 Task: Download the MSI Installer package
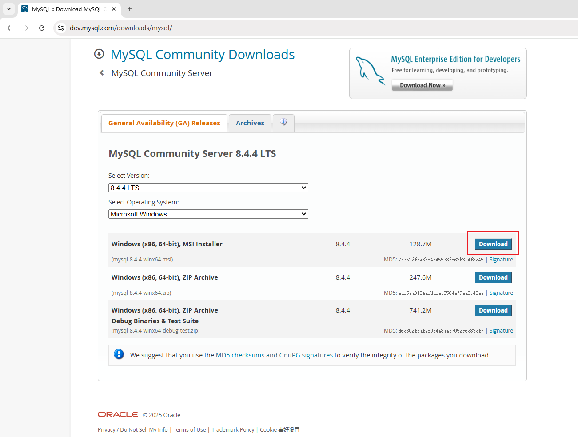click(x=493, y=244)
